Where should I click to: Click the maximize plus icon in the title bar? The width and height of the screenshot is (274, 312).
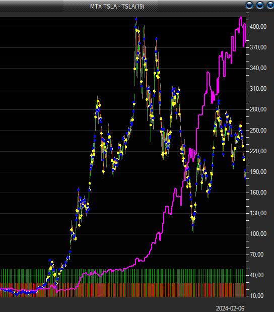260,5
